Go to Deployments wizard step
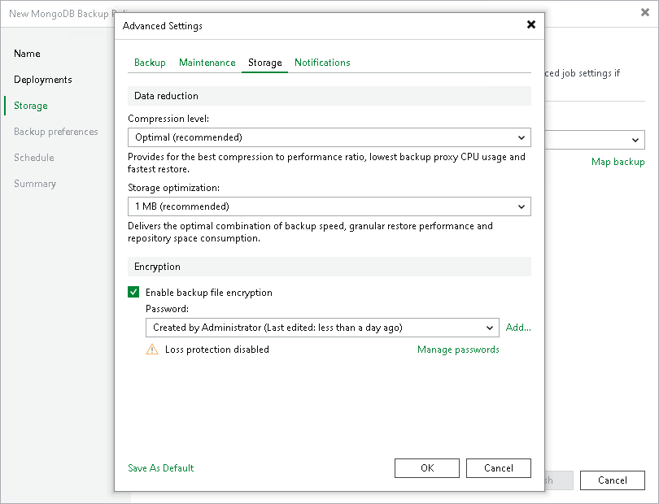This screenshot has width=659, height=504. click(43, 80)
